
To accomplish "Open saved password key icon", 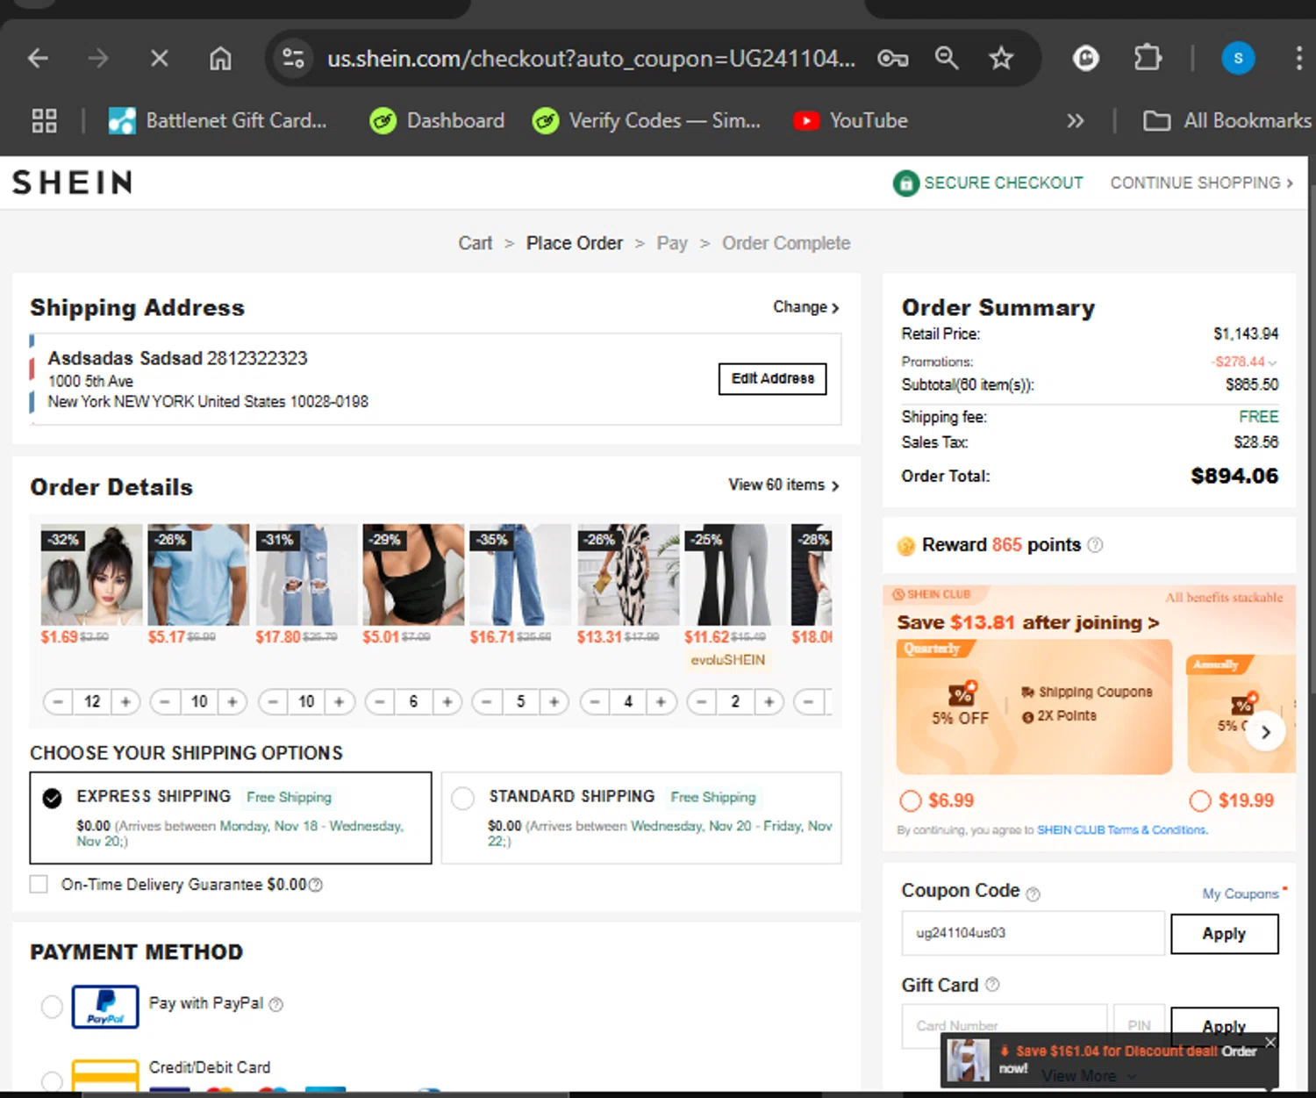I will [x=892, y=59].
